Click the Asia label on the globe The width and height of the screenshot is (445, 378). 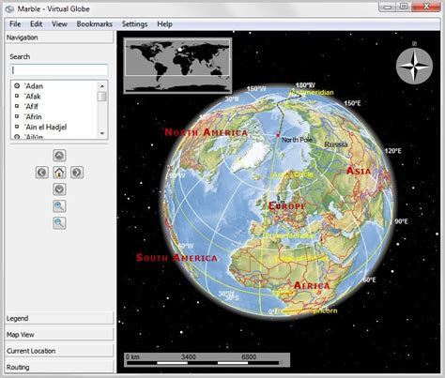tap(359, 171)
